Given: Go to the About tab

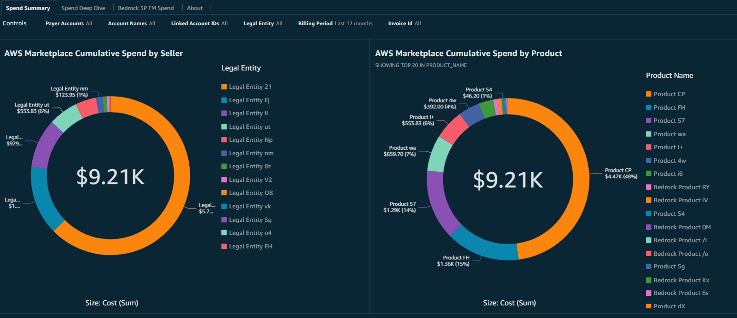Looking at the screenshot, I should pyautogui.click(x=195, y=8).
